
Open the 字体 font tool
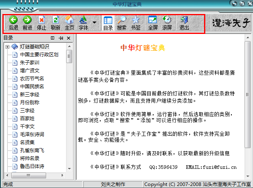[x=83, y=23]
